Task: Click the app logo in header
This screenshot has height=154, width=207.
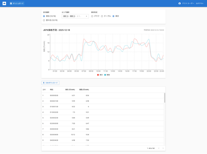Action: pyautogui.click(x=4, y=3)
